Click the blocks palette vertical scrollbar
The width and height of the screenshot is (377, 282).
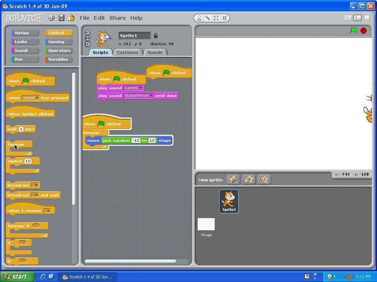[x=74, y=138]
